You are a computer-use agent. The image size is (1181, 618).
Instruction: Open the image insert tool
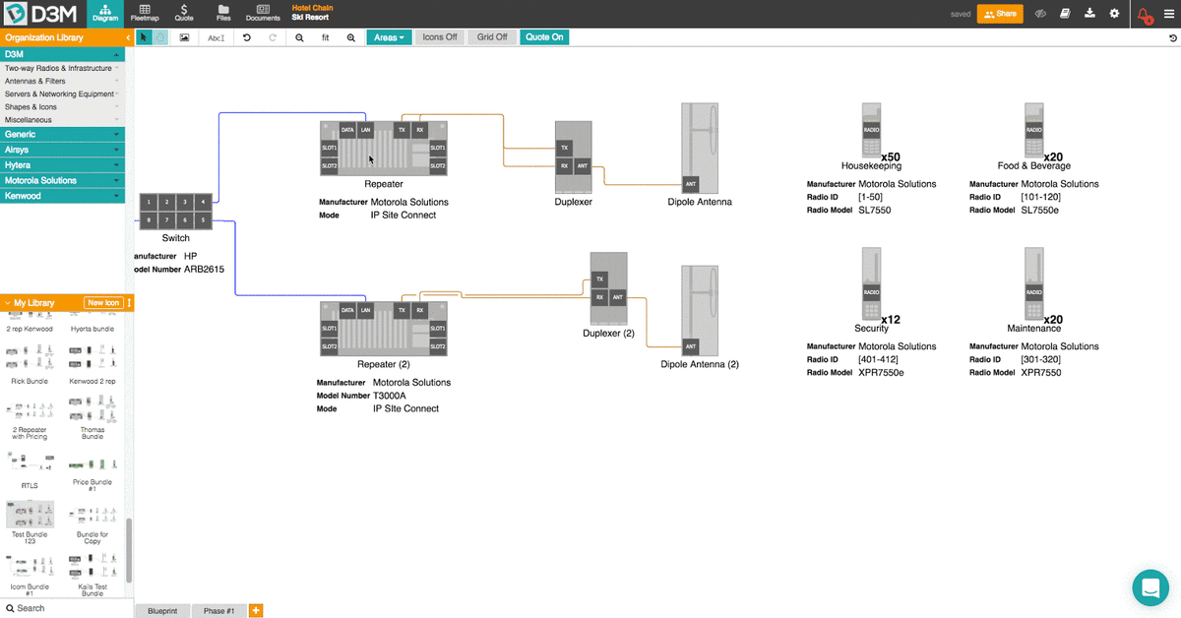click(185, 36)
